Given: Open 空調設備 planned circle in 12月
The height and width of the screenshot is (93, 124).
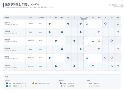Looking at the screenshot, I should (99, 32).
